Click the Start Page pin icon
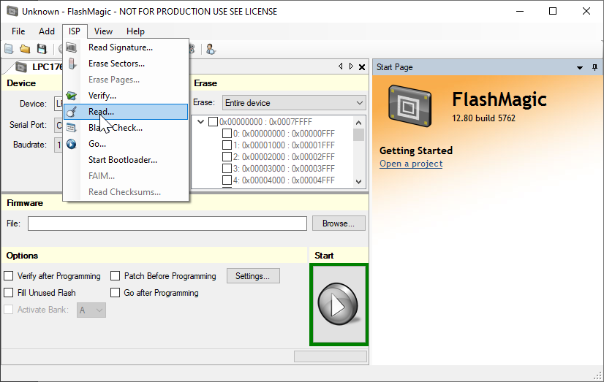Viewport: 604px width, 382px height. pos(594,67)
